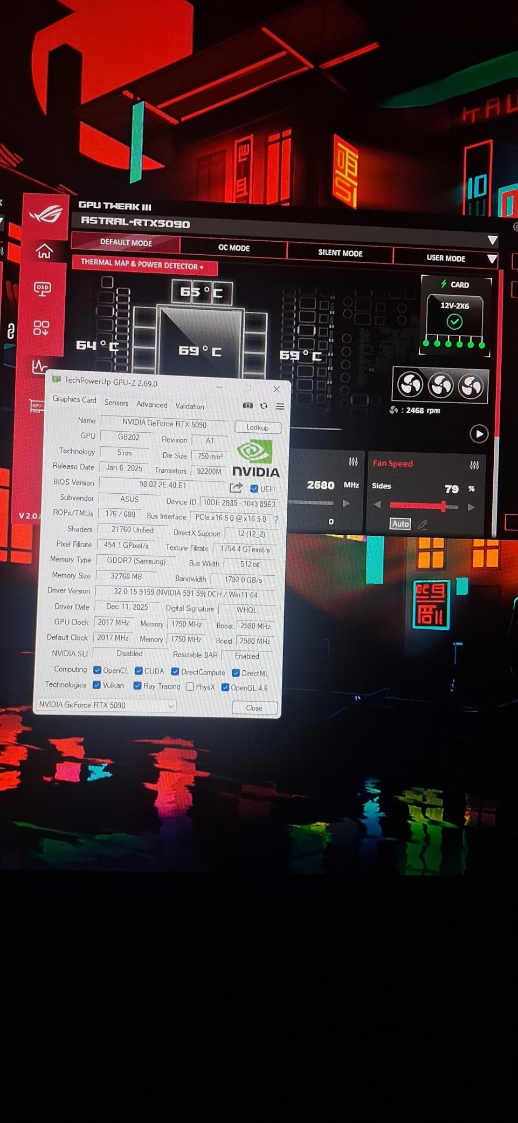
Task: Click the Close button in GPU-Z
Action: pos(254,708)
